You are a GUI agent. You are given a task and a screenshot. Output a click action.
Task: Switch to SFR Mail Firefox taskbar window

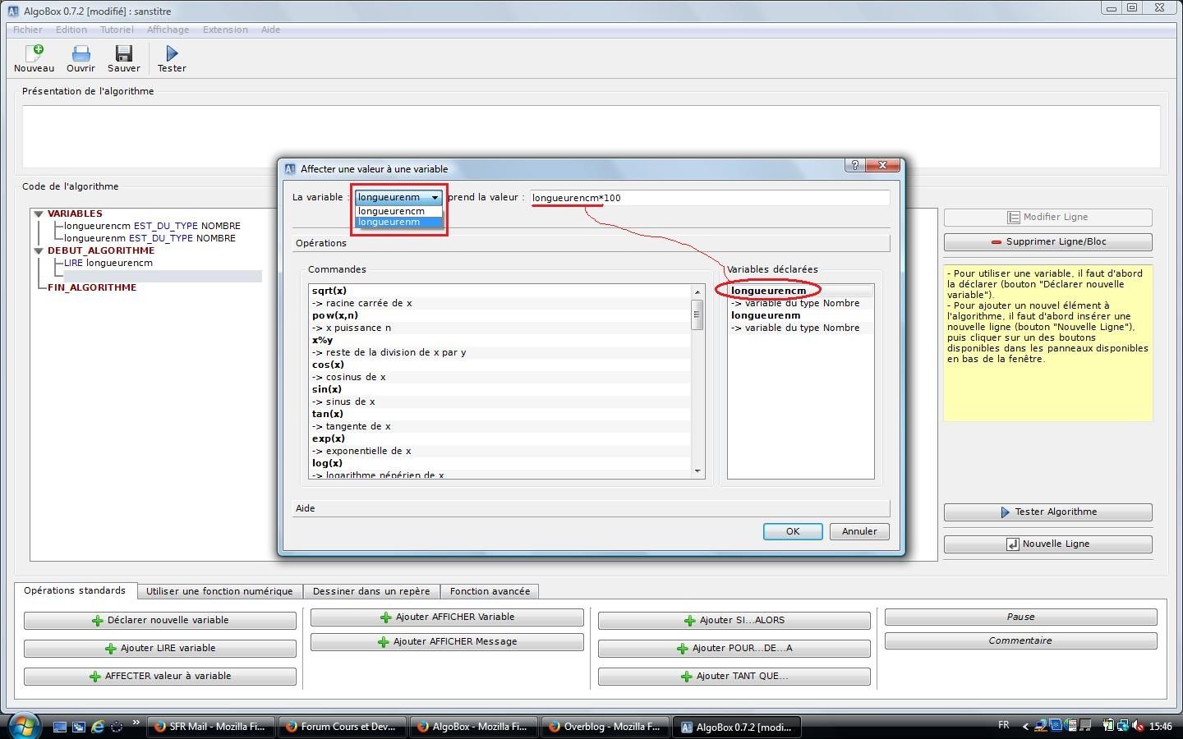210,727
